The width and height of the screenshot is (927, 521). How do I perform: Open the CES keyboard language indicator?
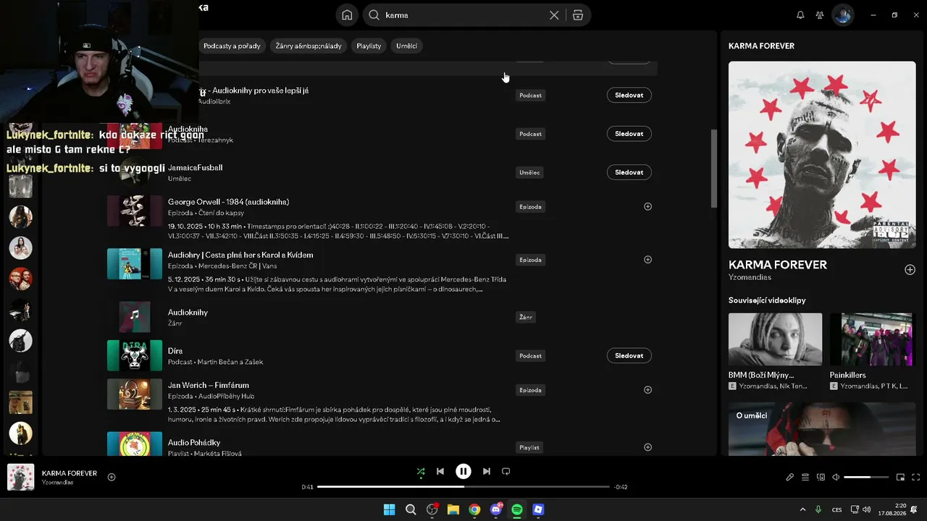(x=836, y=509)
